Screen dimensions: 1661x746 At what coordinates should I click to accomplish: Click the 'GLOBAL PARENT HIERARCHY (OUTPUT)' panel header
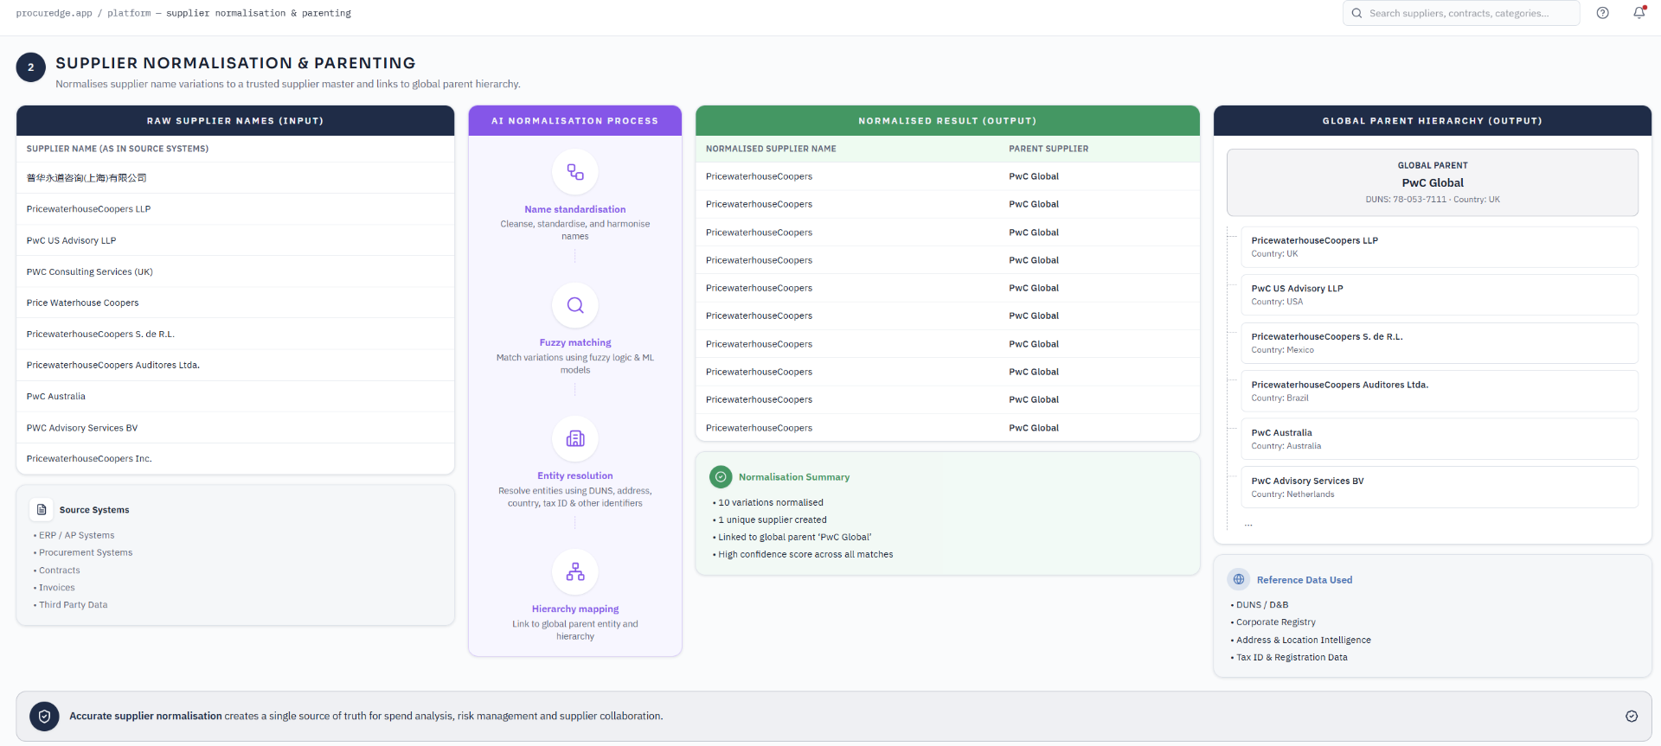click(1432, 121)
